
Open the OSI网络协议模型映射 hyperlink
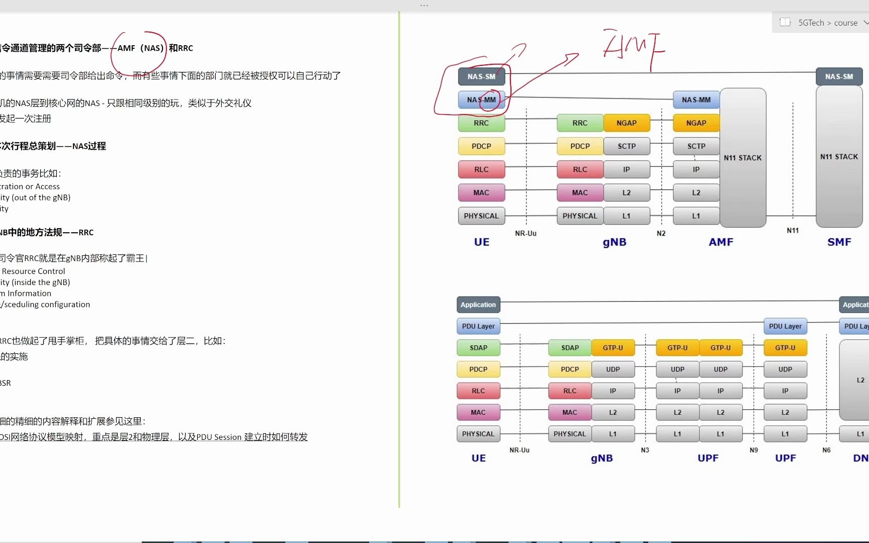click(x=154, y=437)
